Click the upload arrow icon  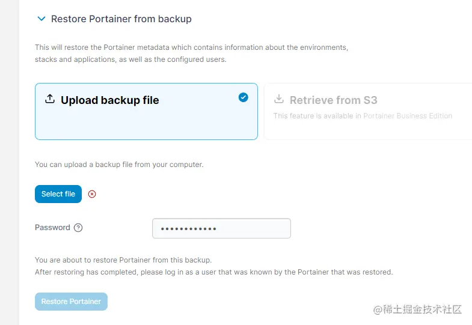click(x=50, y=99)
